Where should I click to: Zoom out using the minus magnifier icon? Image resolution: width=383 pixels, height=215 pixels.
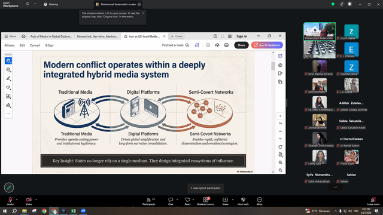coord(281,170)
